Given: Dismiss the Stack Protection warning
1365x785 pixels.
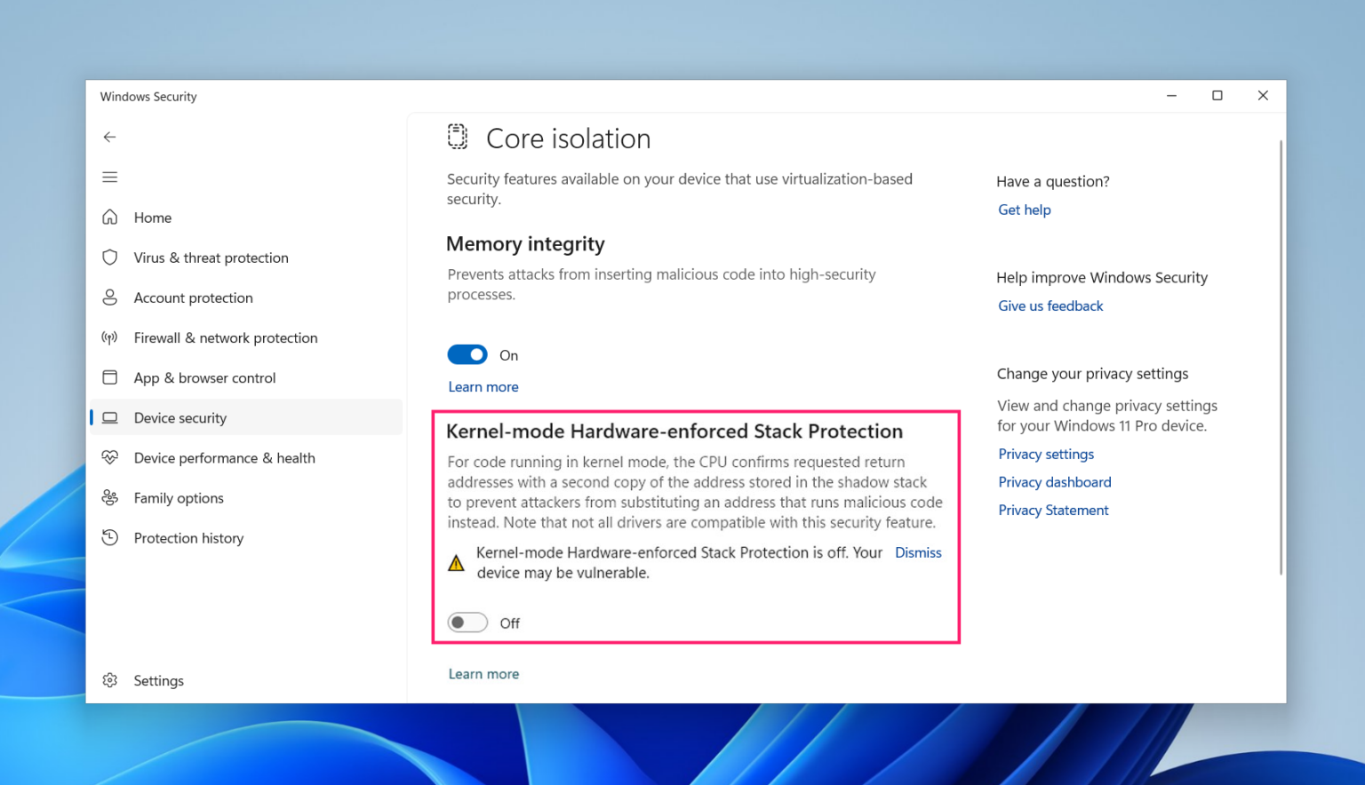Looking at the screenshot, I should (x=918, y=552).
